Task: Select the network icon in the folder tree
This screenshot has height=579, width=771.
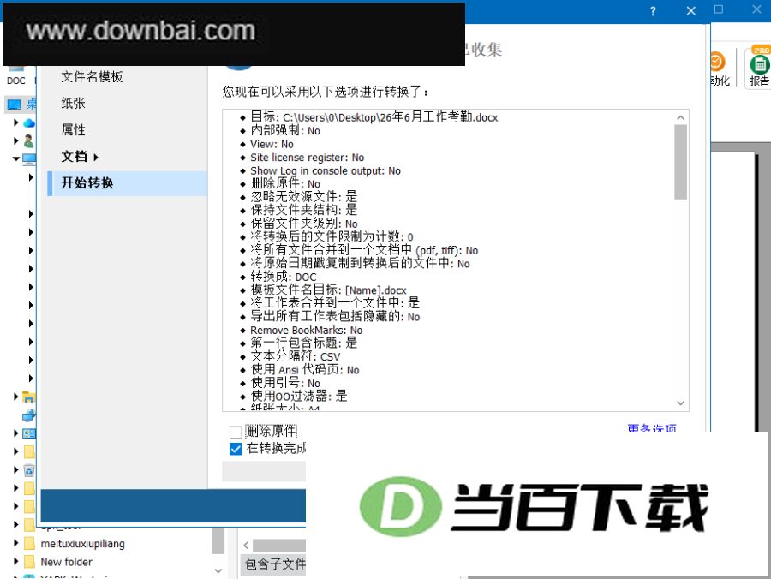Action: click(x=29, y=415)
